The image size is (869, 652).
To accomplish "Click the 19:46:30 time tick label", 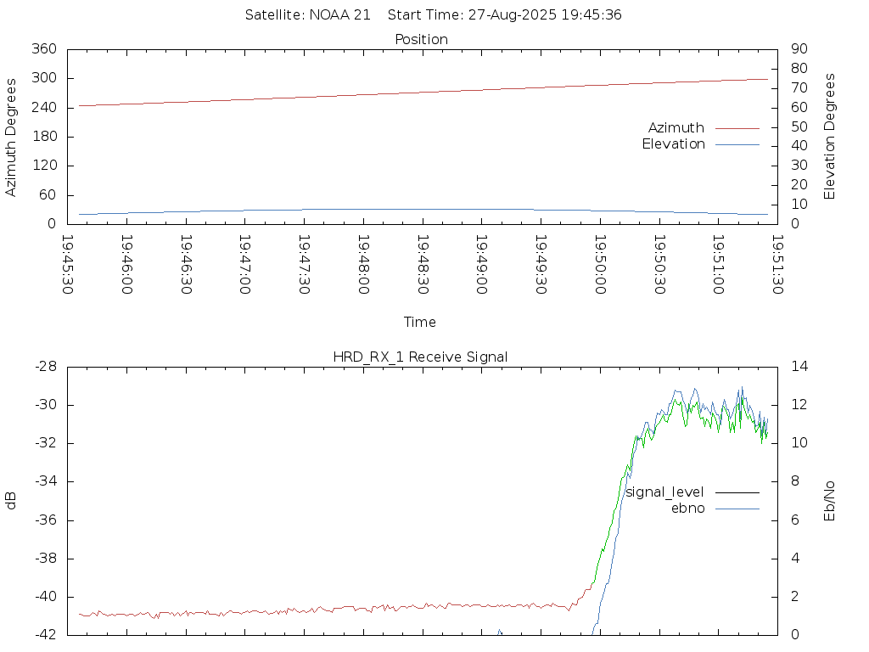I will 186,265.
